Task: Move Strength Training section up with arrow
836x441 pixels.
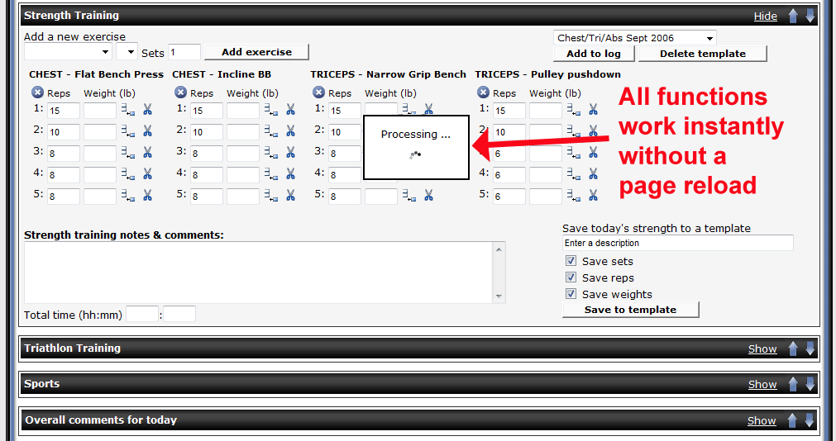Action: coord(793,16)
